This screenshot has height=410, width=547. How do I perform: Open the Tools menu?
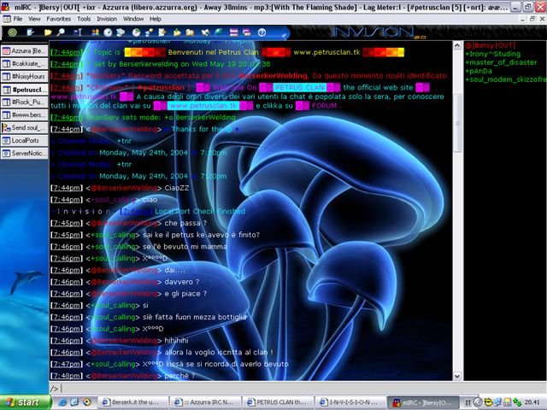84,18
